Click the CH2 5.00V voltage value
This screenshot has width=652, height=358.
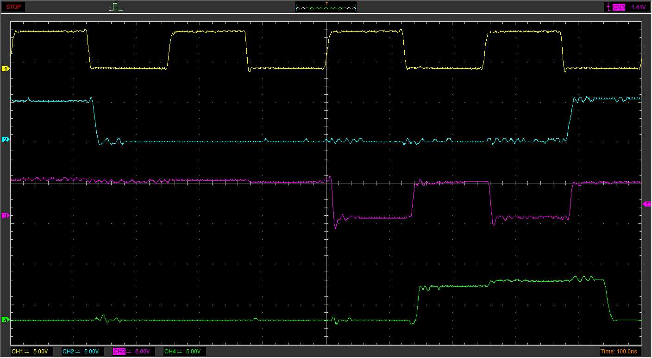pyautogui.click(x=91, y=352)
